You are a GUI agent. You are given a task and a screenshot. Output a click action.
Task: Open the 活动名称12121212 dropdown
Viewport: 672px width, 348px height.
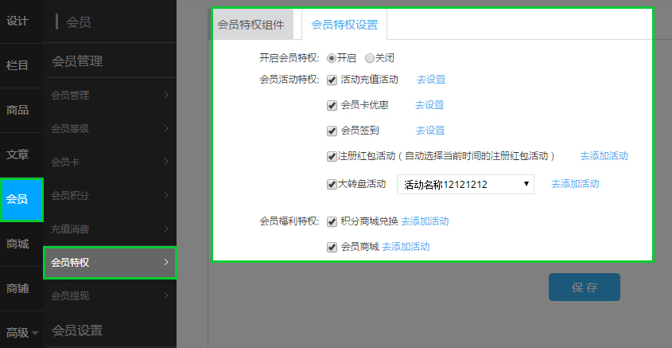[465, 185]
